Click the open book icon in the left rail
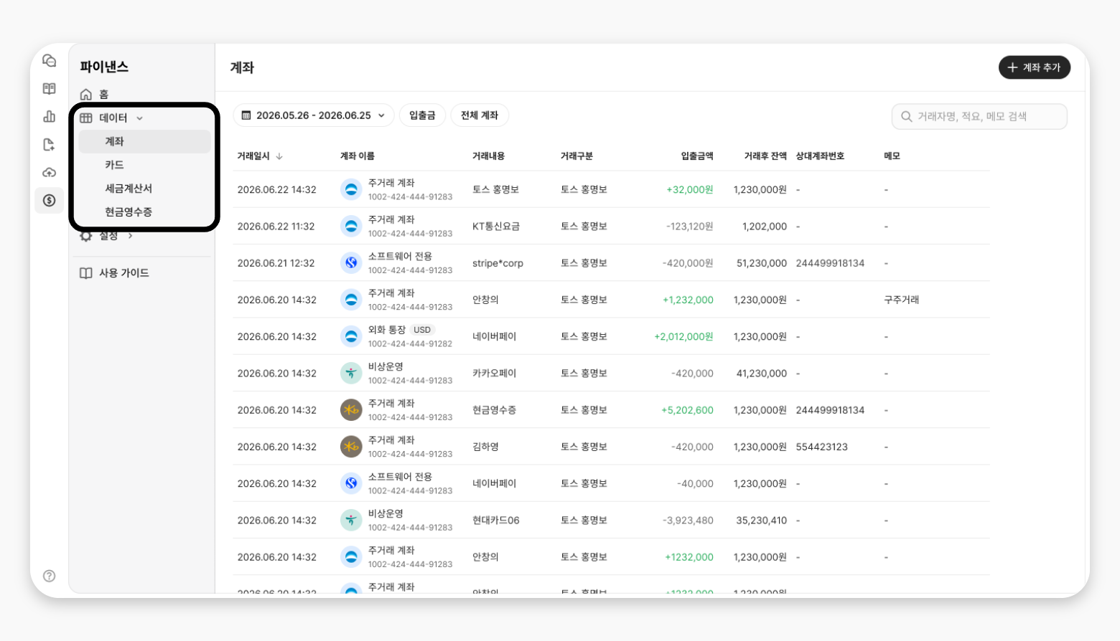 [x=49, y=89]
